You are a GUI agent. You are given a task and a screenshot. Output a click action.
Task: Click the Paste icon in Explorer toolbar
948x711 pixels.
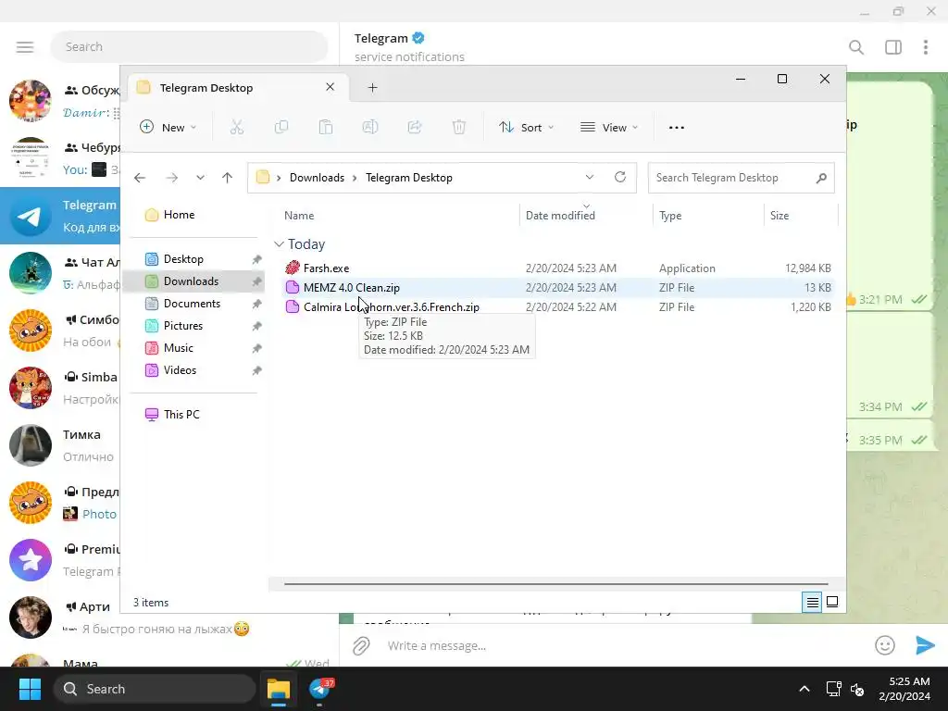click(x=326, y=127)
